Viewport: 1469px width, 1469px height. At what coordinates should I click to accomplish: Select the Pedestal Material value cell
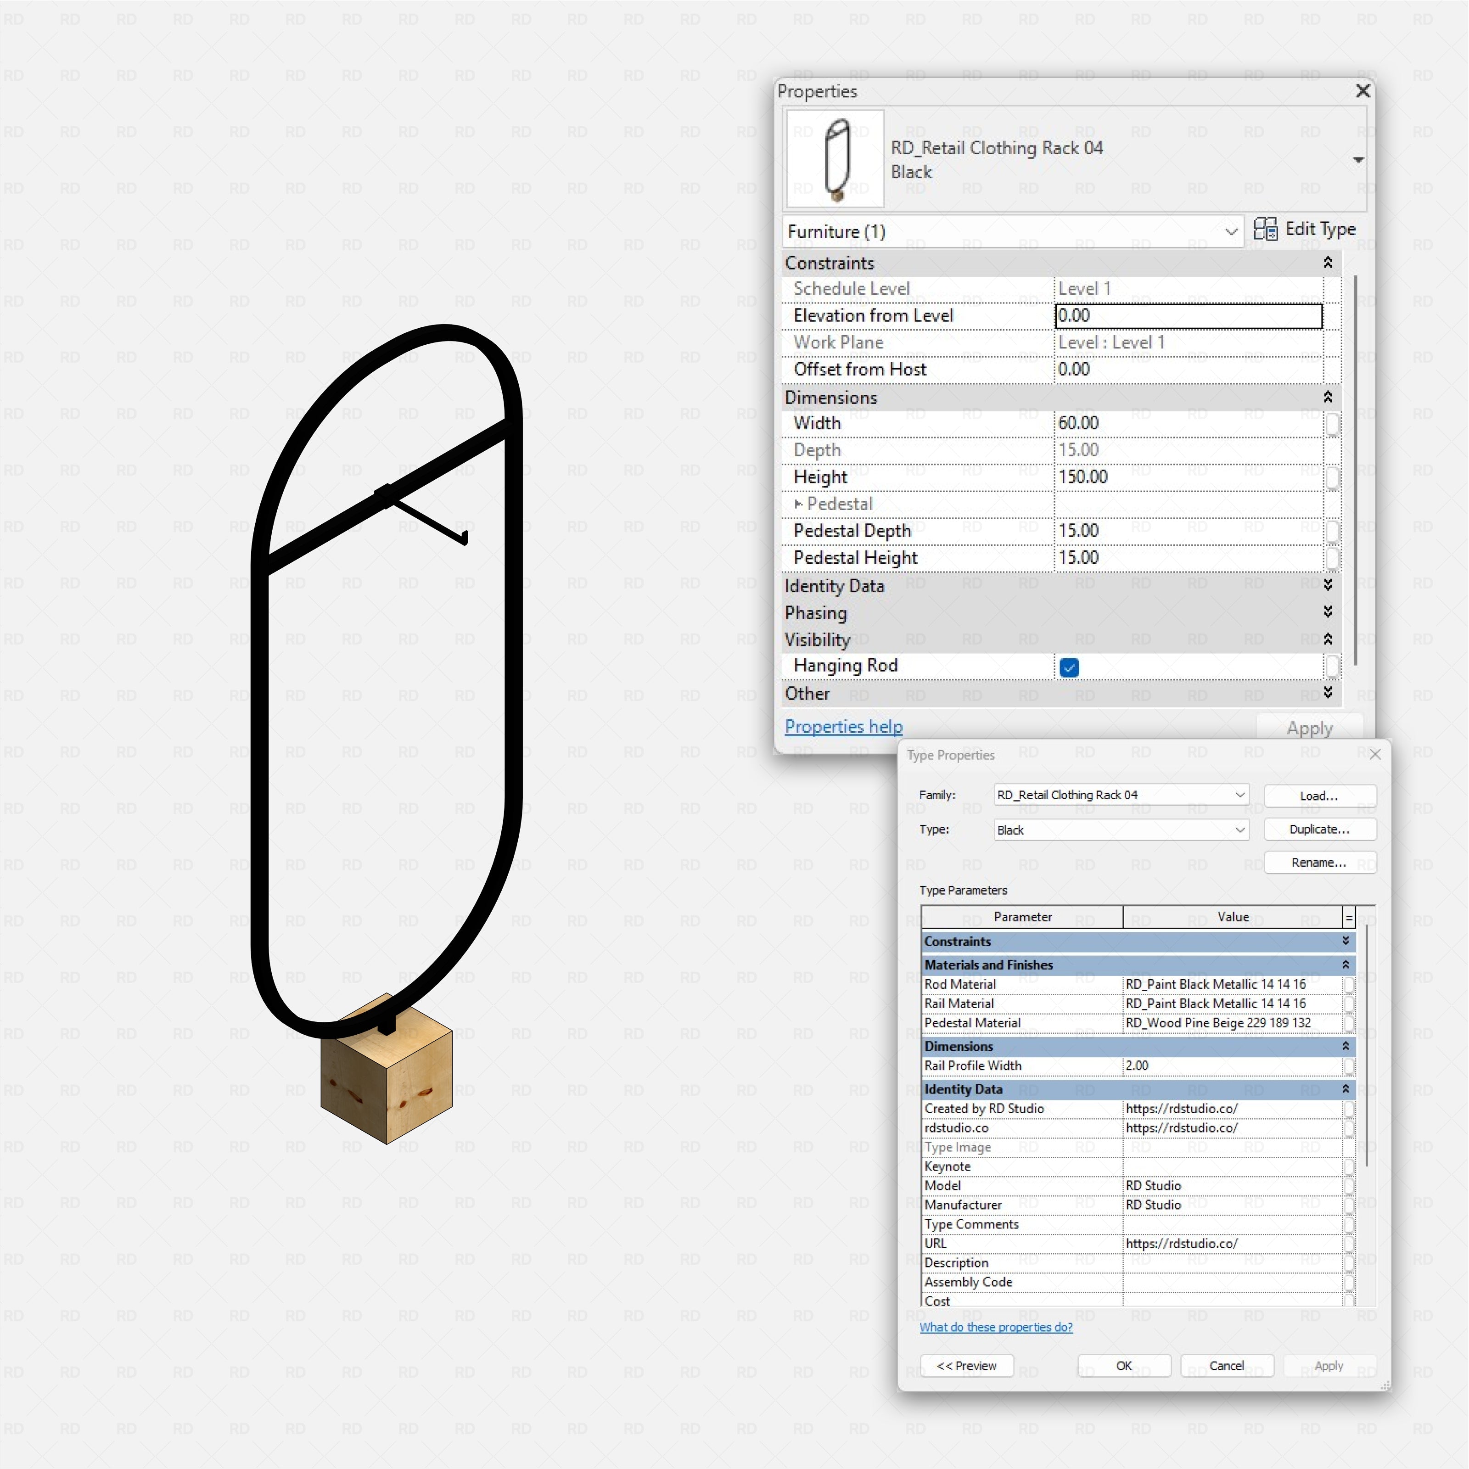click(x=1233, y=1023)
